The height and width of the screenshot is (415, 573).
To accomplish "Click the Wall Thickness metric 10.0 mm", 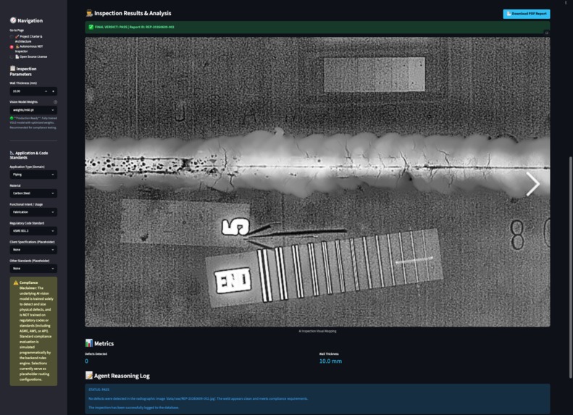I will [x=330, y=361].
